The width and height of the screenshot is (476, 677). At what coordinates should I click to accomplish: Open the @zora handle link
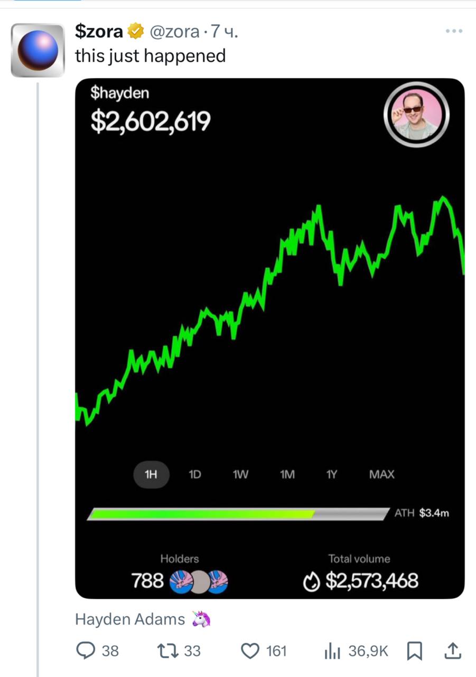174,32
